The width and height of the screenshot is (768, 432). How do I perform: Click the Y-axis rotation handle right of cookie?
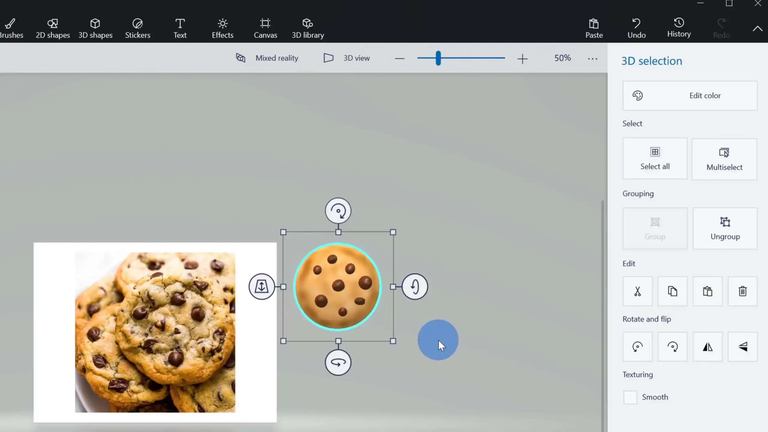point(415,286)
